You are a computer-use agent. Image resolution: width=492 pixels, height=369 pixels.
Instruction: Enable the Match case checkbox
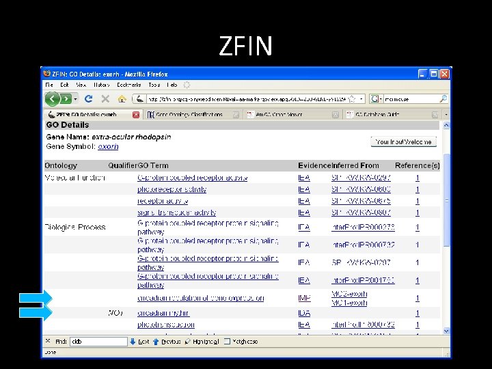(227, 342)
